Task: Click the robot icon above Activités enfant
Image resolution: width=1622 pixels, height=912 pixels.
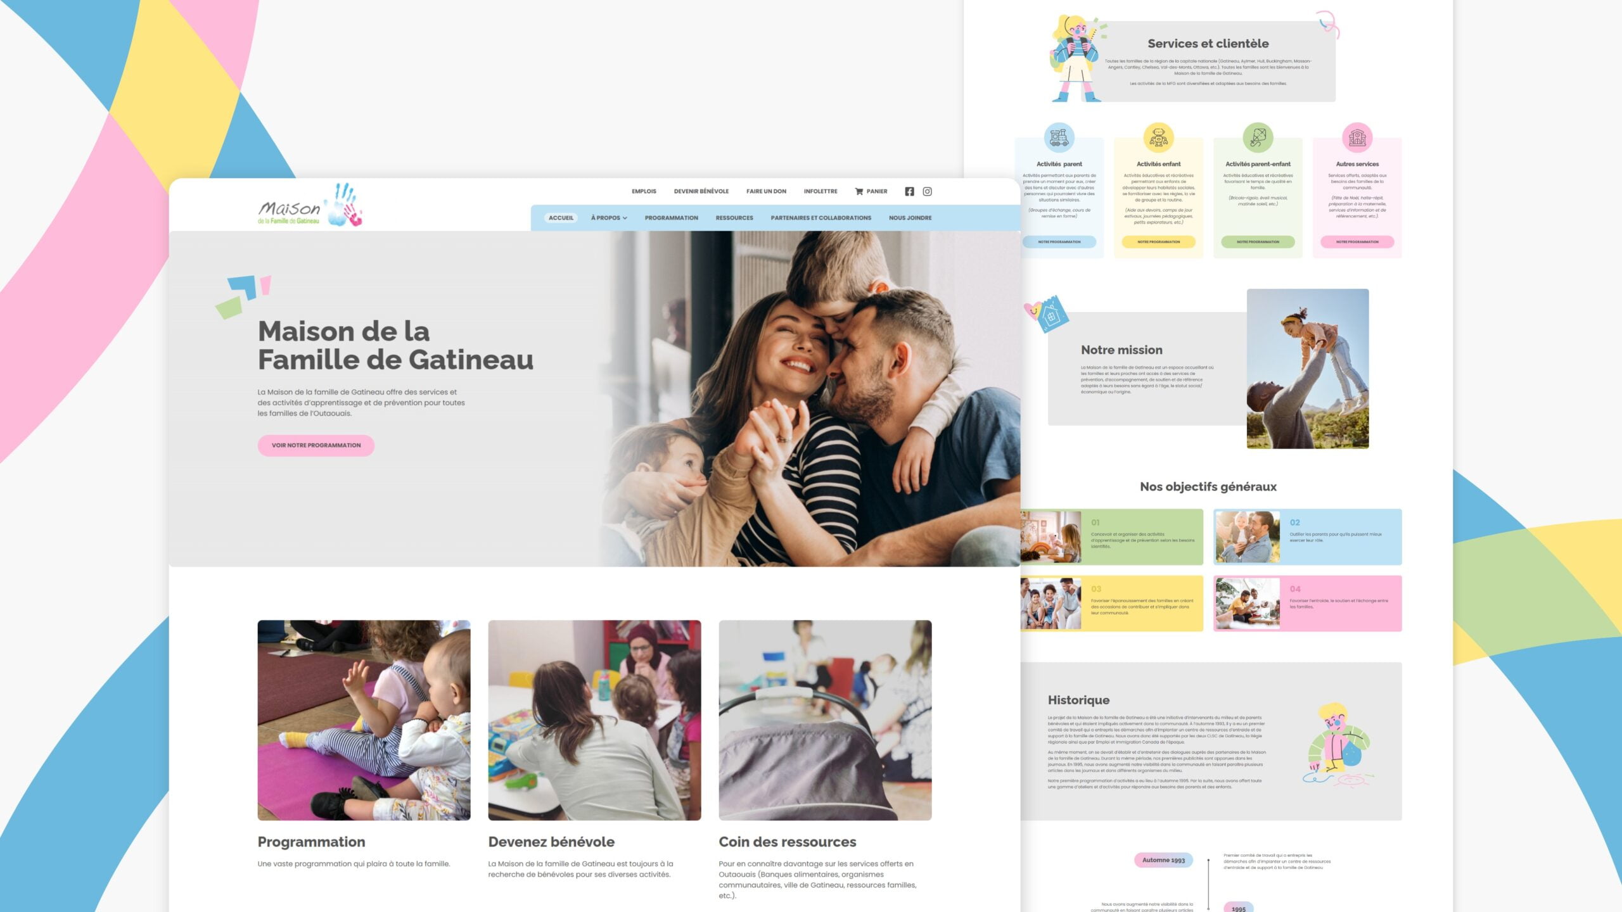Action: (1158, 137)
